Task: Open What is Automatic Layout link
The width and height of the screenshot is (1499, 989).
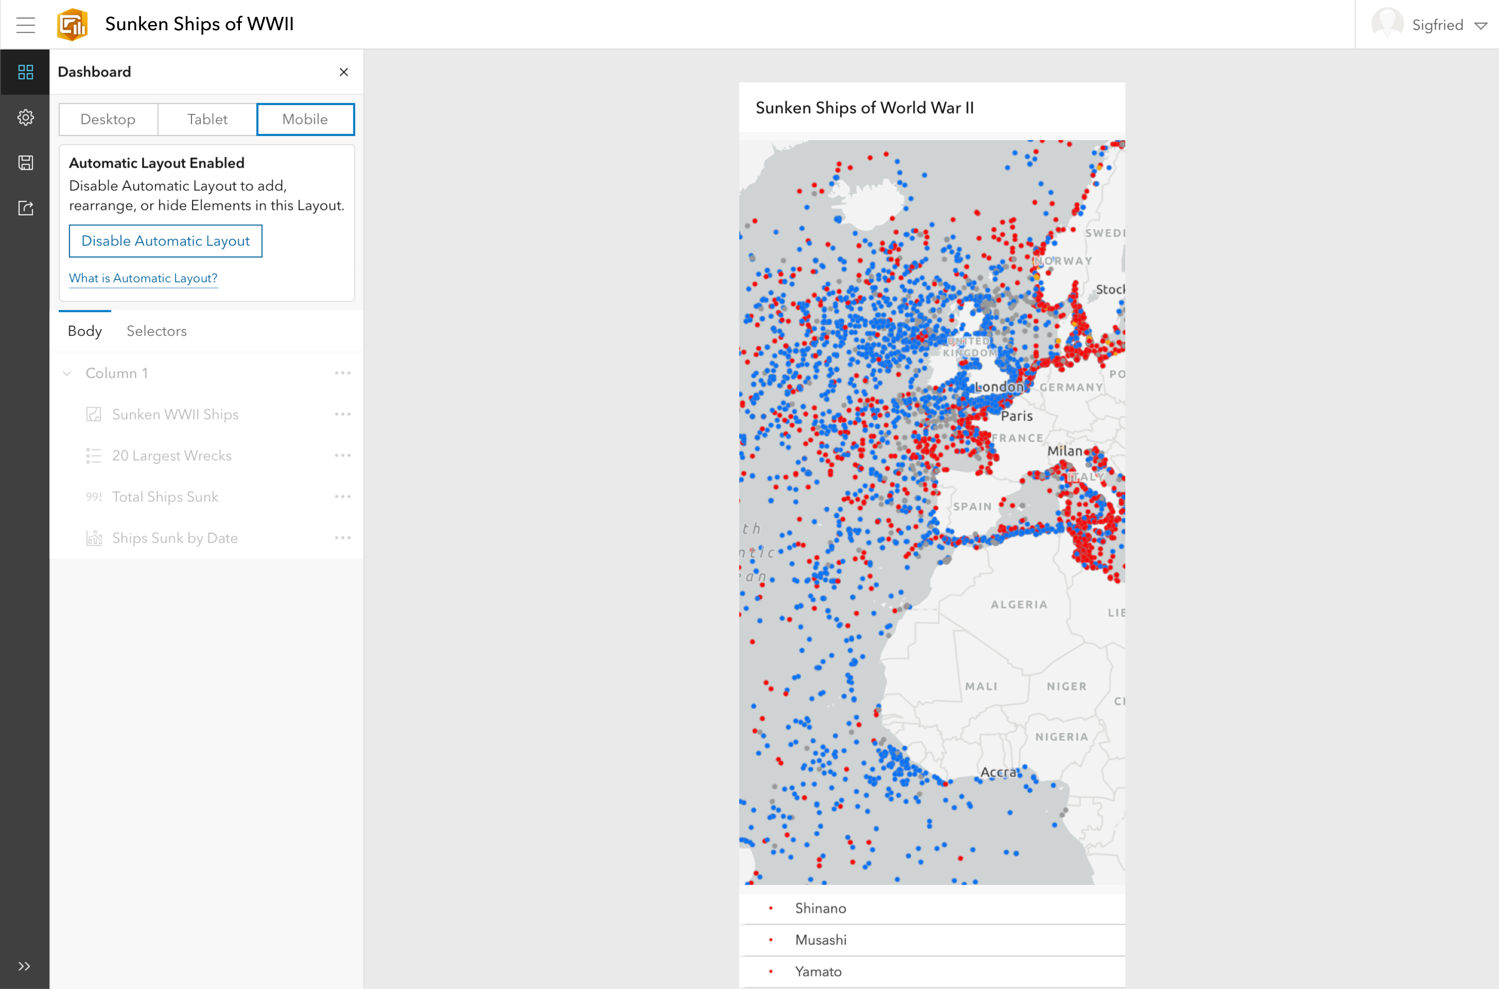Action: pyautogui.click(x=143, y=278)
